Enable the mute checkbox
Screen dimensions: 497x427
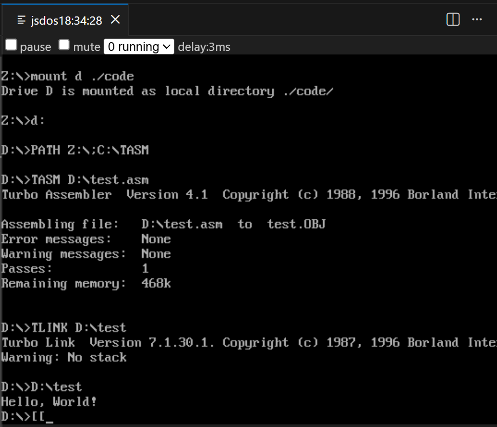(64, 45)
